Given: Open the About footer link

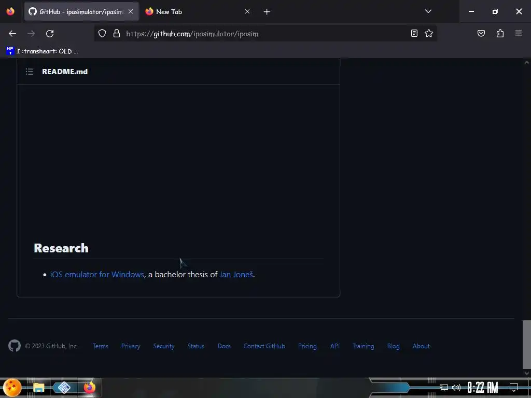Looking at the screenshot, I should [x=421, y=346].
